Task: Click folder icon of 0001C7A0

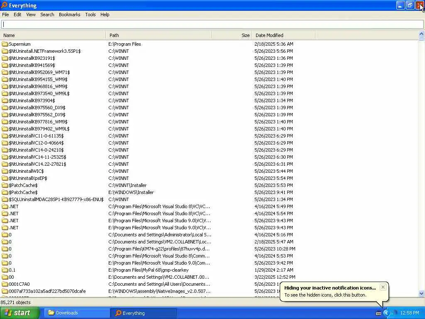Action: 5,284
